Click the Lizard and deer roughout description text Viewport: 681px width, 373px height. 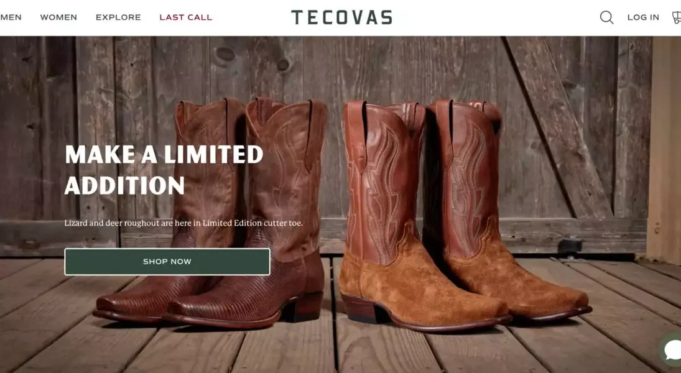click(183, 223)
